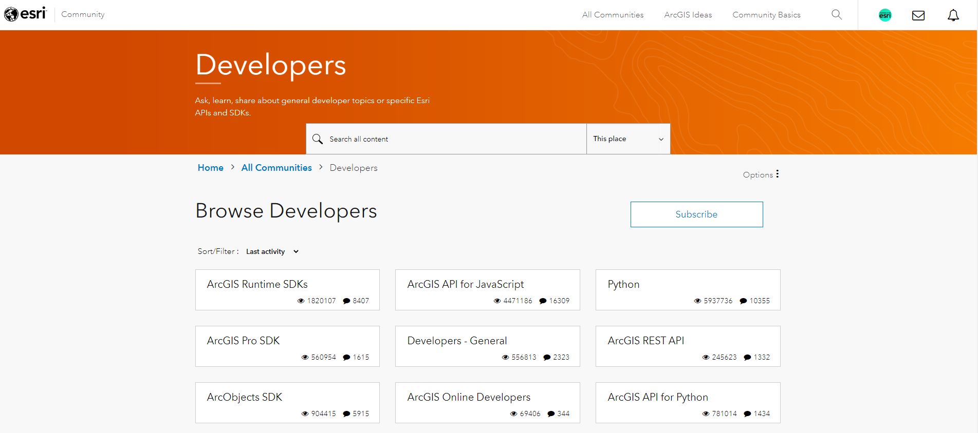Screen dimensions: 978x433
Task: Expand the Last activity sort dropdown
Action: pyautogui.click(x=272, y=251)
